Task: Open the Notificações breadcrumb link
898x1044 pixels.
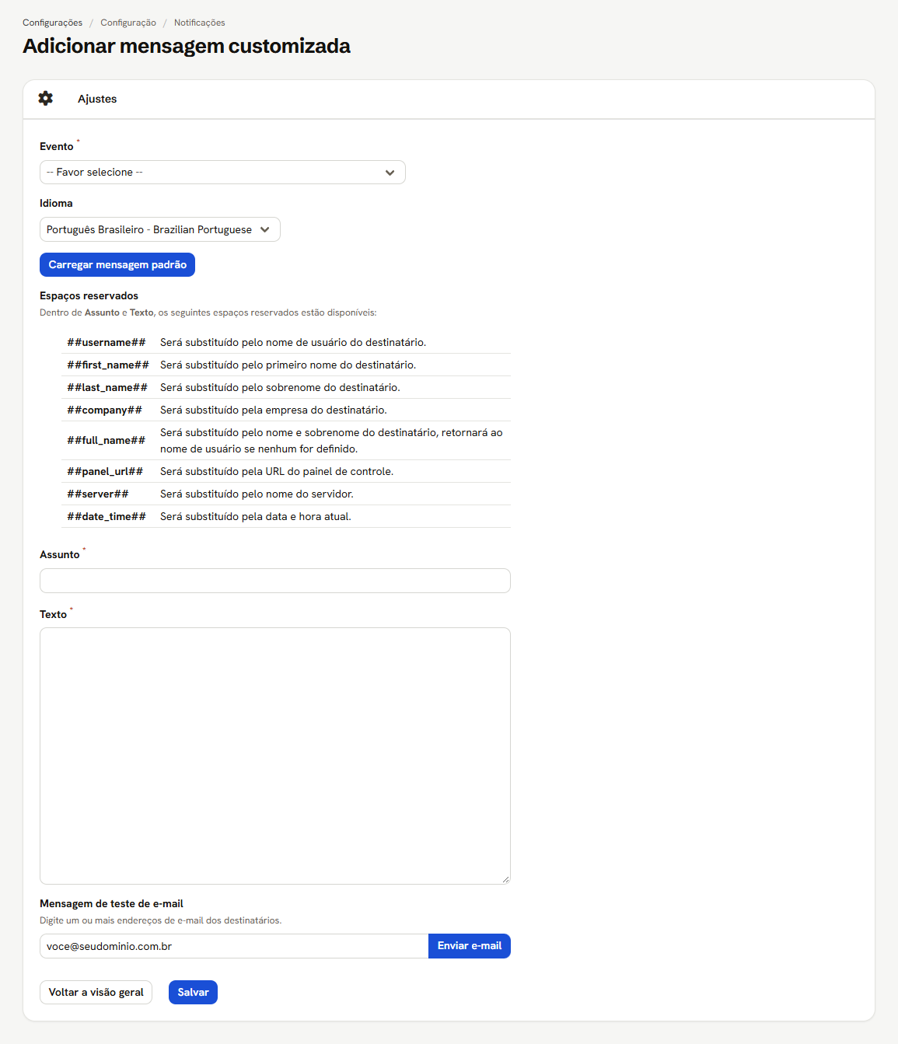Action: point(200,23)
